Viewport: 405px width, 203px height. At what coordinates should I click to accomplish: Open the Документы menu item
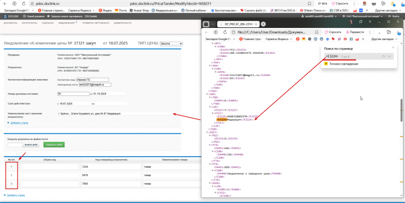point(11,23)
